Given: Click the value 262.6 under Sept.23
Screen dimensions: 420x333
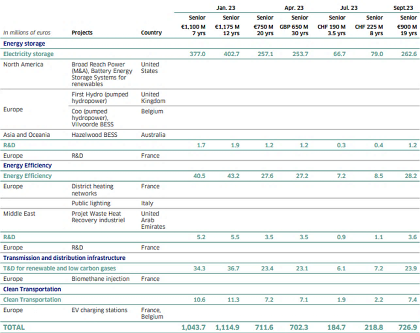Looking at the screenshot, I should point(409,54).
